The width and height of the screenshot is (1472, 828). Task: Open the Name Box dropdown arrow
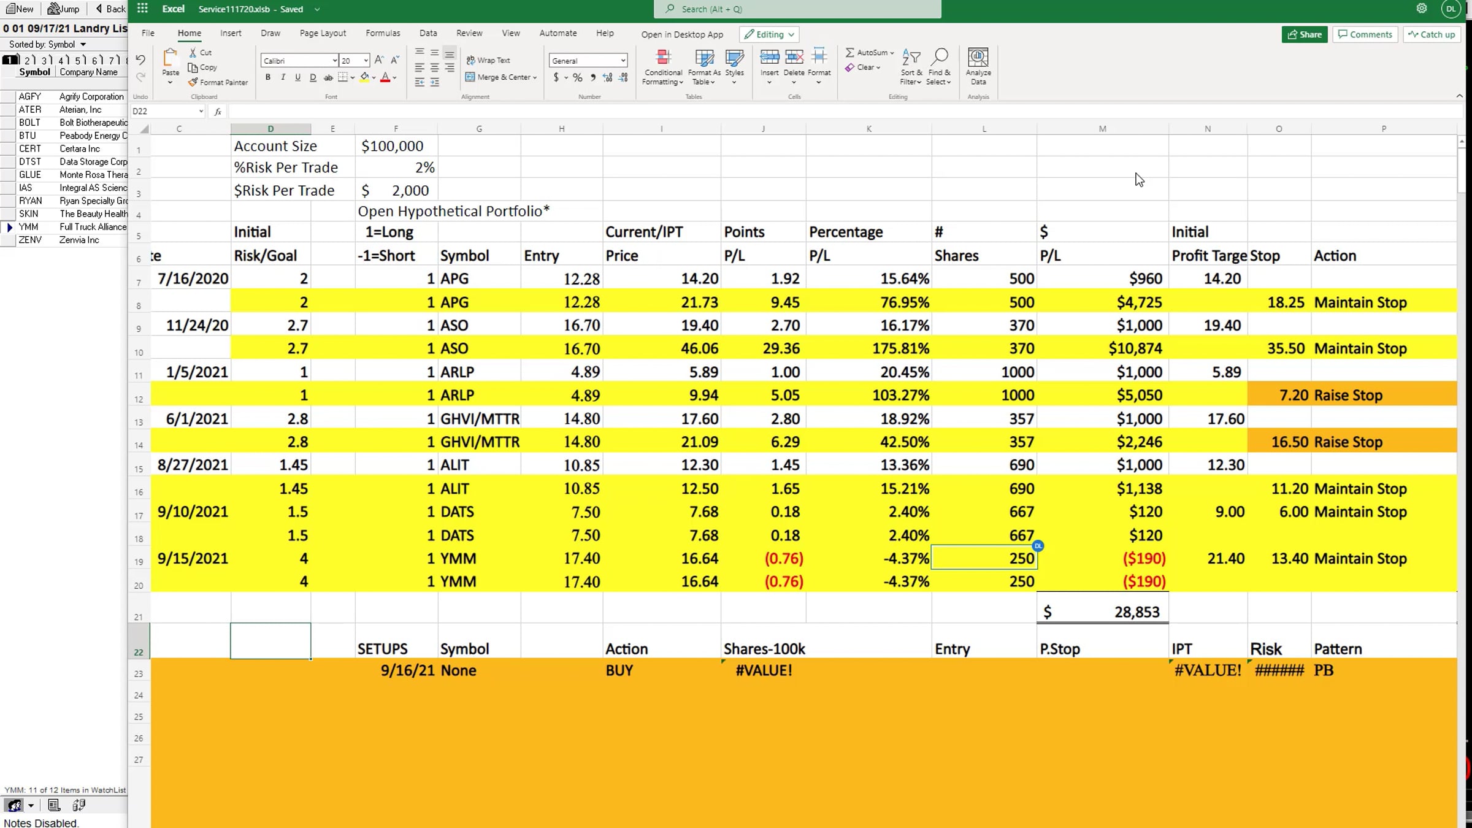(x=201, y=112)
